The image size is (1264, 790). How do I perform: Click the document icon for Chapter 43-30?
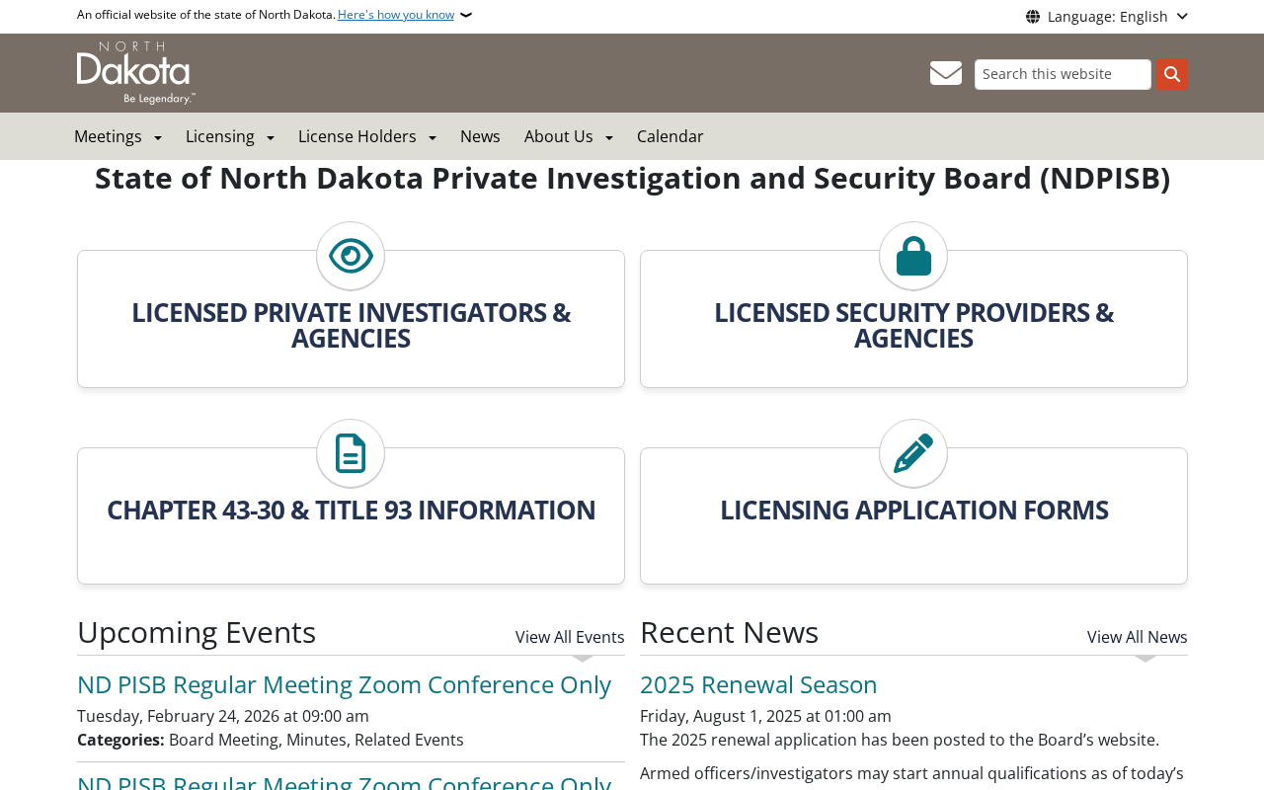coord(351,453)
